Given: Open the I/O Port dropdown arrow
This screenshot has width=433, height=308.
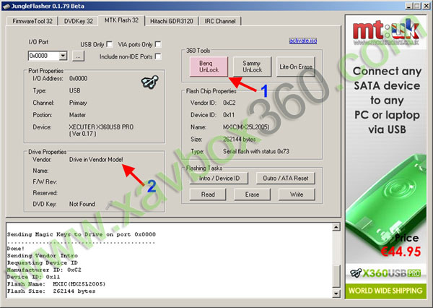Looking at the screenshot, I should click(x=63, y=56).
